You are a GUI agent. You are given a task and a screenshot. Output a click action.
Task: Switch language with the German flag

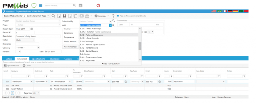(x=230, y=11)
